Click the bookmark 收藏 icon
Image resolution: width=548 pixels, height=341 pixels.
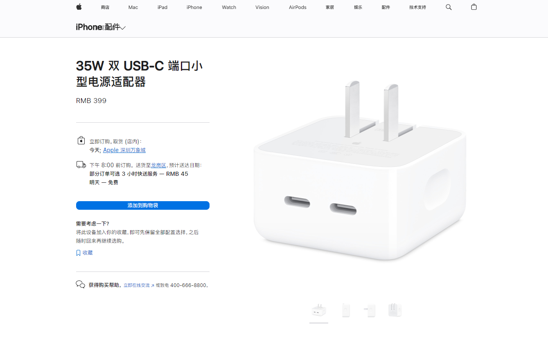coord(78,253)
